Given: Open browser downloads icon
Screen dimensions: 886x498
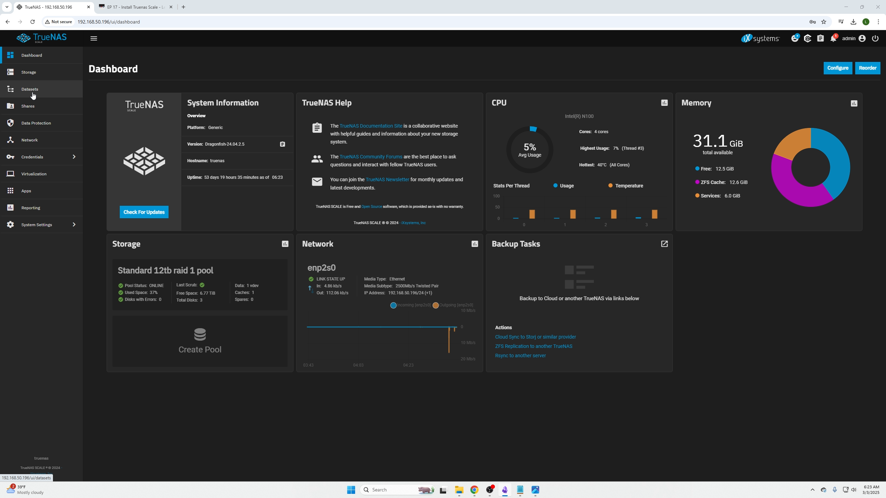Looking at the screenshot, I should [x=853, y=22].
